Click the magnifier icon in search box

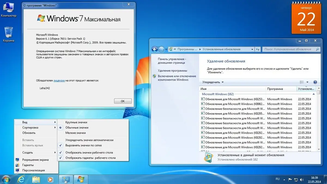317,49
